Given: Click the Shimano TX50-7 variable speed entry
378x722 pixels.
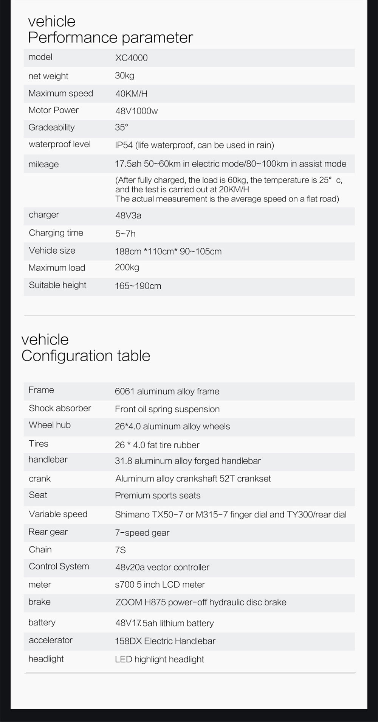Looking at the screenshot, I should click(x=231, y=515).
